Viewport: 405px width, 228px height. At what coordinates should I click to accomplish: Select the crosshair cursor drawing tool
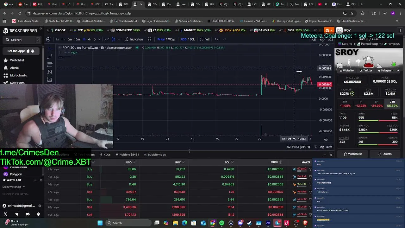(x=50, y=49)
